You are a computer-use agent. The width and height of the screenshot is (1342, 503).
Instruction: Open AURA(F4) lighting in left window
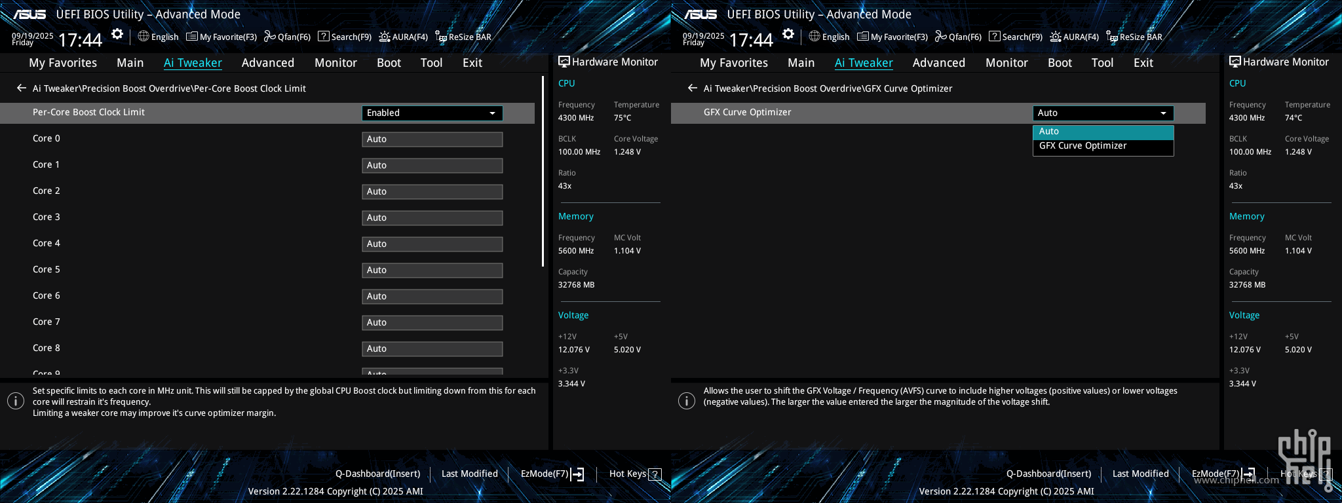(404, 37)
